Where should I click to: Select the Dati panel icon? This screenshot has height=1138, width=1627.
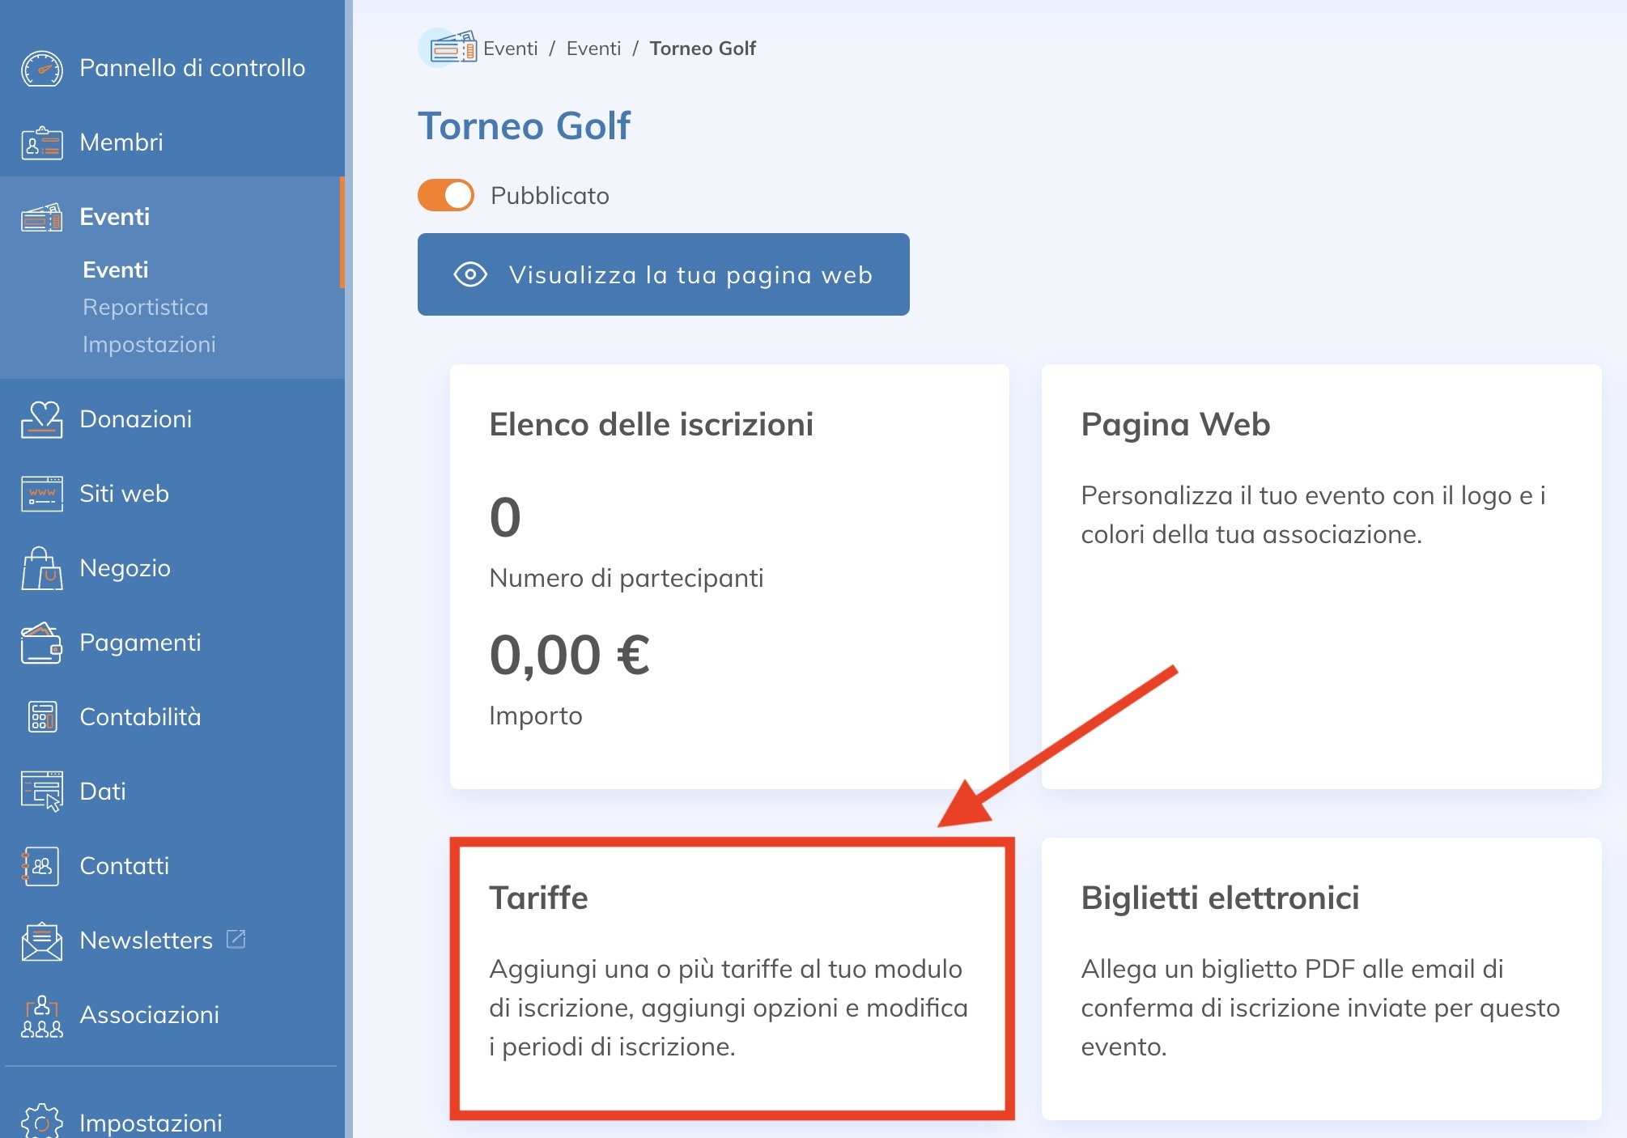(42, 791)
